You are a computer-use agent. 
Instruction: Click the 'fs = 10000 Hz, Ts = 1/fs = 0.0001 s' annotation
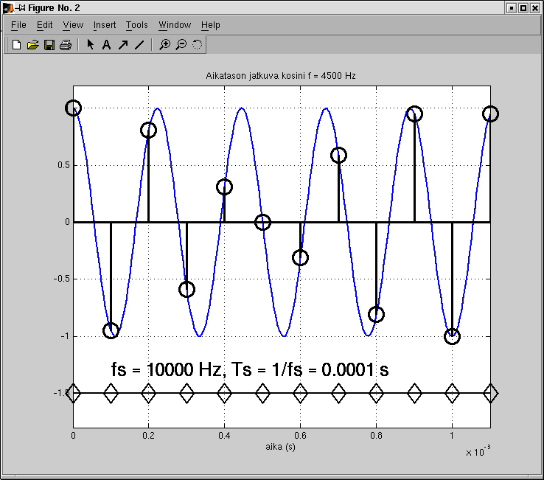click(x=250, y=369)
